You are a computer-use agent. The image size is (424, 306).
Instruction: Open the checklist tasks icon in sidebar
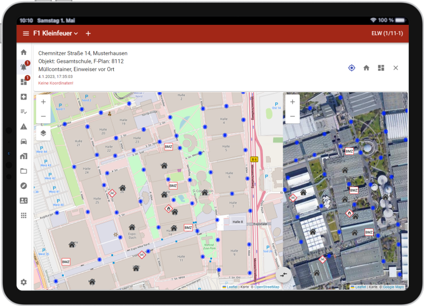[24, 111]
